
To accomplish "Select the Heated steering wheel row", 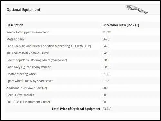I will tap(82, 74).
